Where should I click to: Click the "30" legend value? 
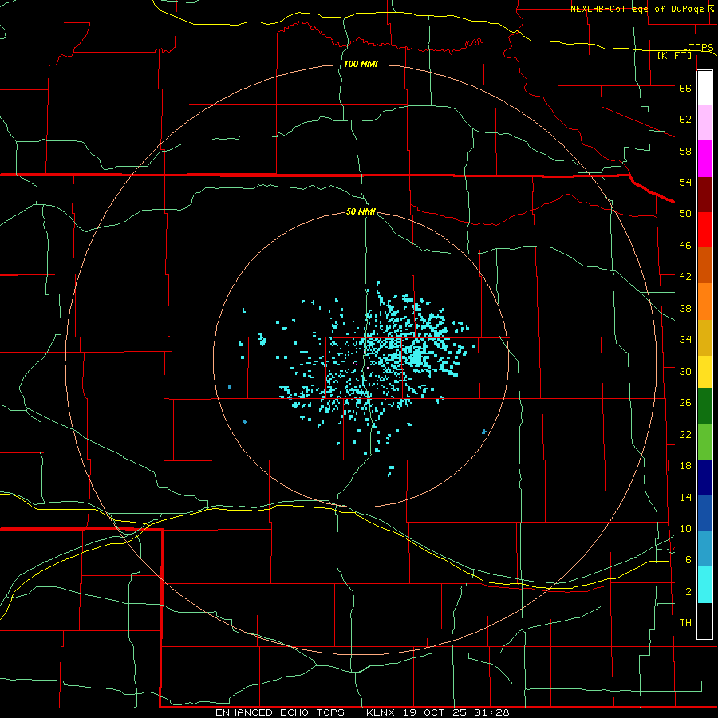(685, 371)
